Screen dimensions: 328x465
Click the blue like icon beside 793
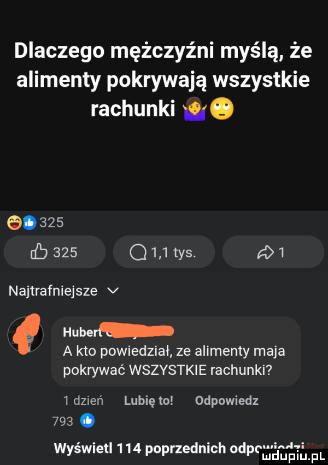(x=87, y=421)
